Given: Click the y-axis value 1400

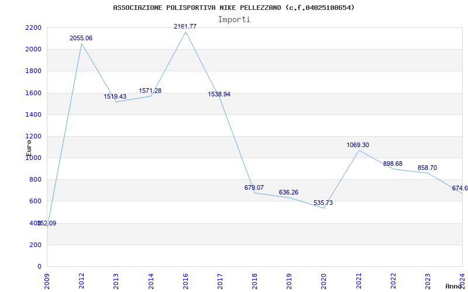Looking at the screenshot, I should tap(34, 114).
